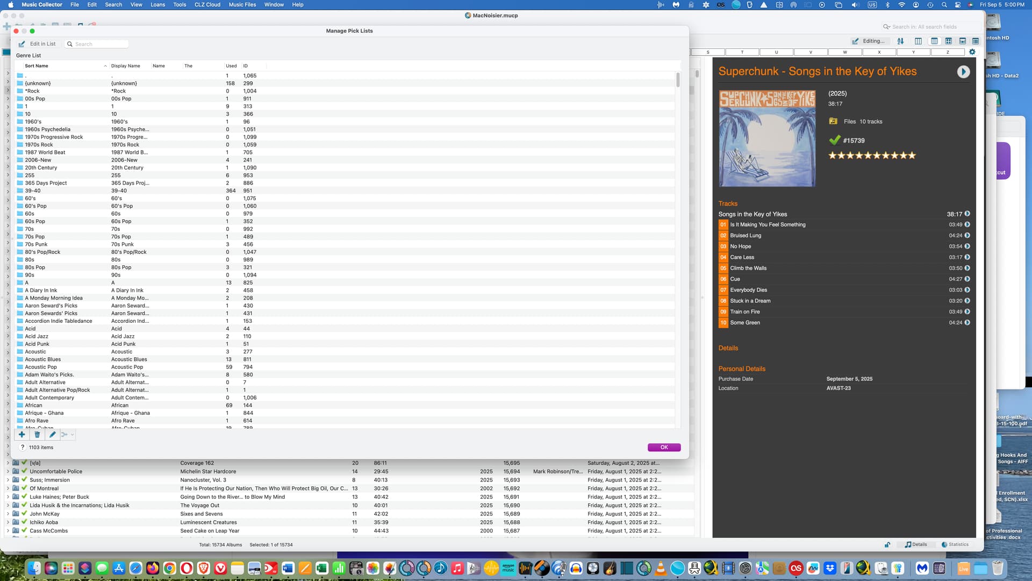The width and height of the screenshot is (1032, 581).
Task: Switch to list view layout icon
Action: [934, 41]
